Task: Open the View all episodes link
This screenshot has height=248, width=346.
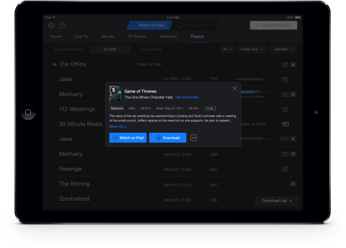Action: click(187, 97)
